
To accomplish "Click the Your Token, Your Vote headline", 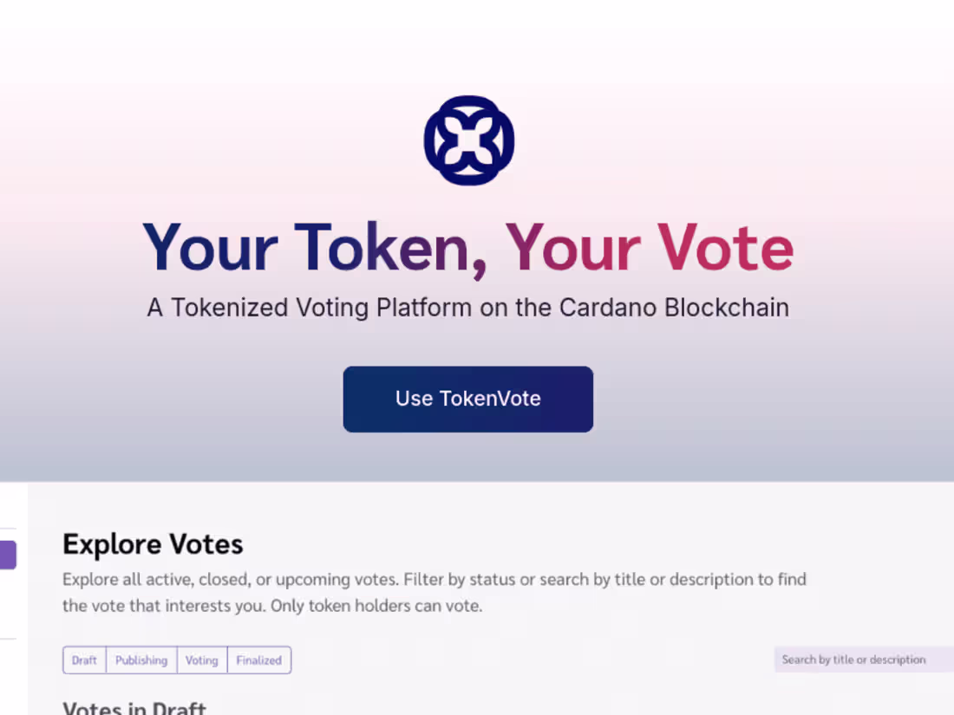I will click(x=468, y=247).
